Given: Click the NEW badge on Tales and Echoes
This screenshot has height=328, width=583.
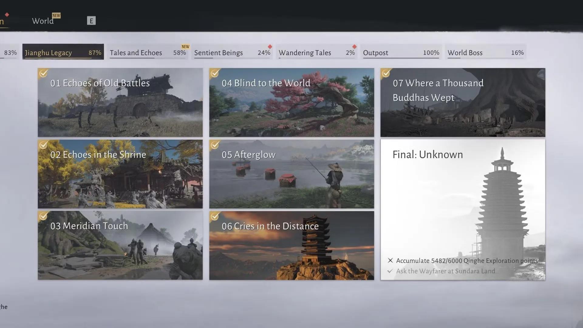Looking at the screenshot, I should click(185, 46).
